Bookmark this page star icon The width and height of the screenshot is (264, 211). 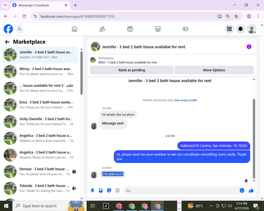(236, 16)
